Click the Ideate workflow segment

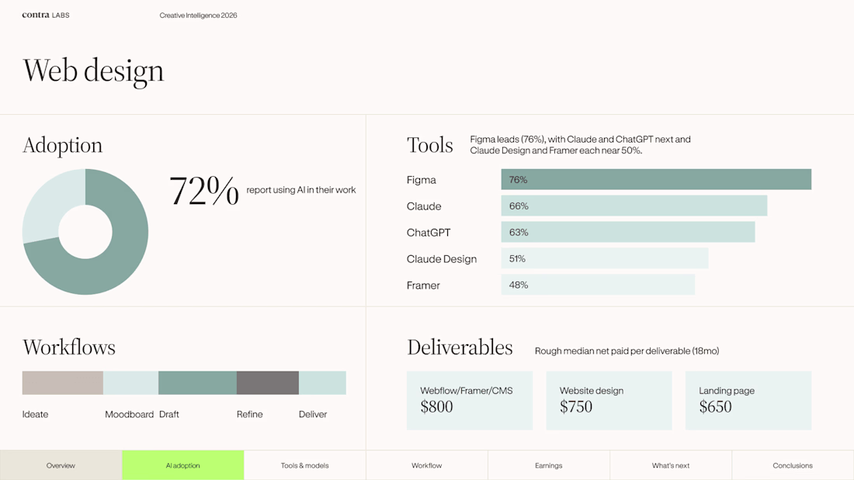(x=63, y=382)
